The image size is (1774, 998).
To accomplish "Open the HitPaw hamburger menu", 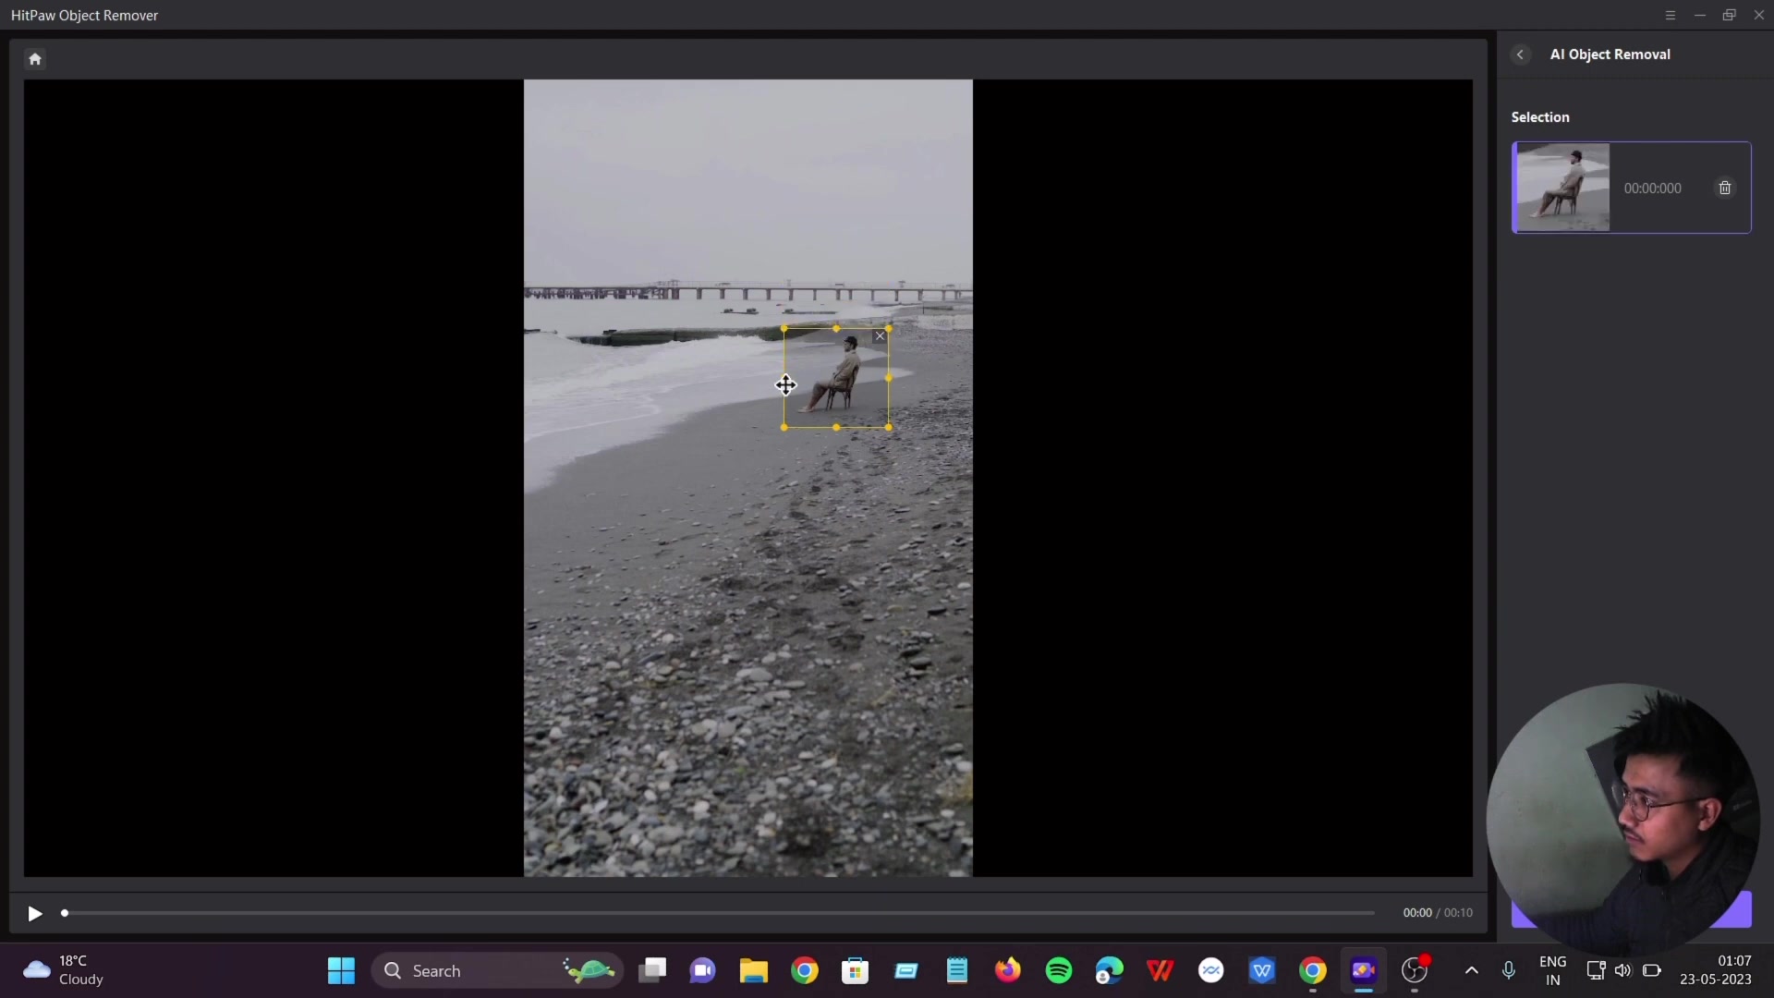I will 1671,15.
